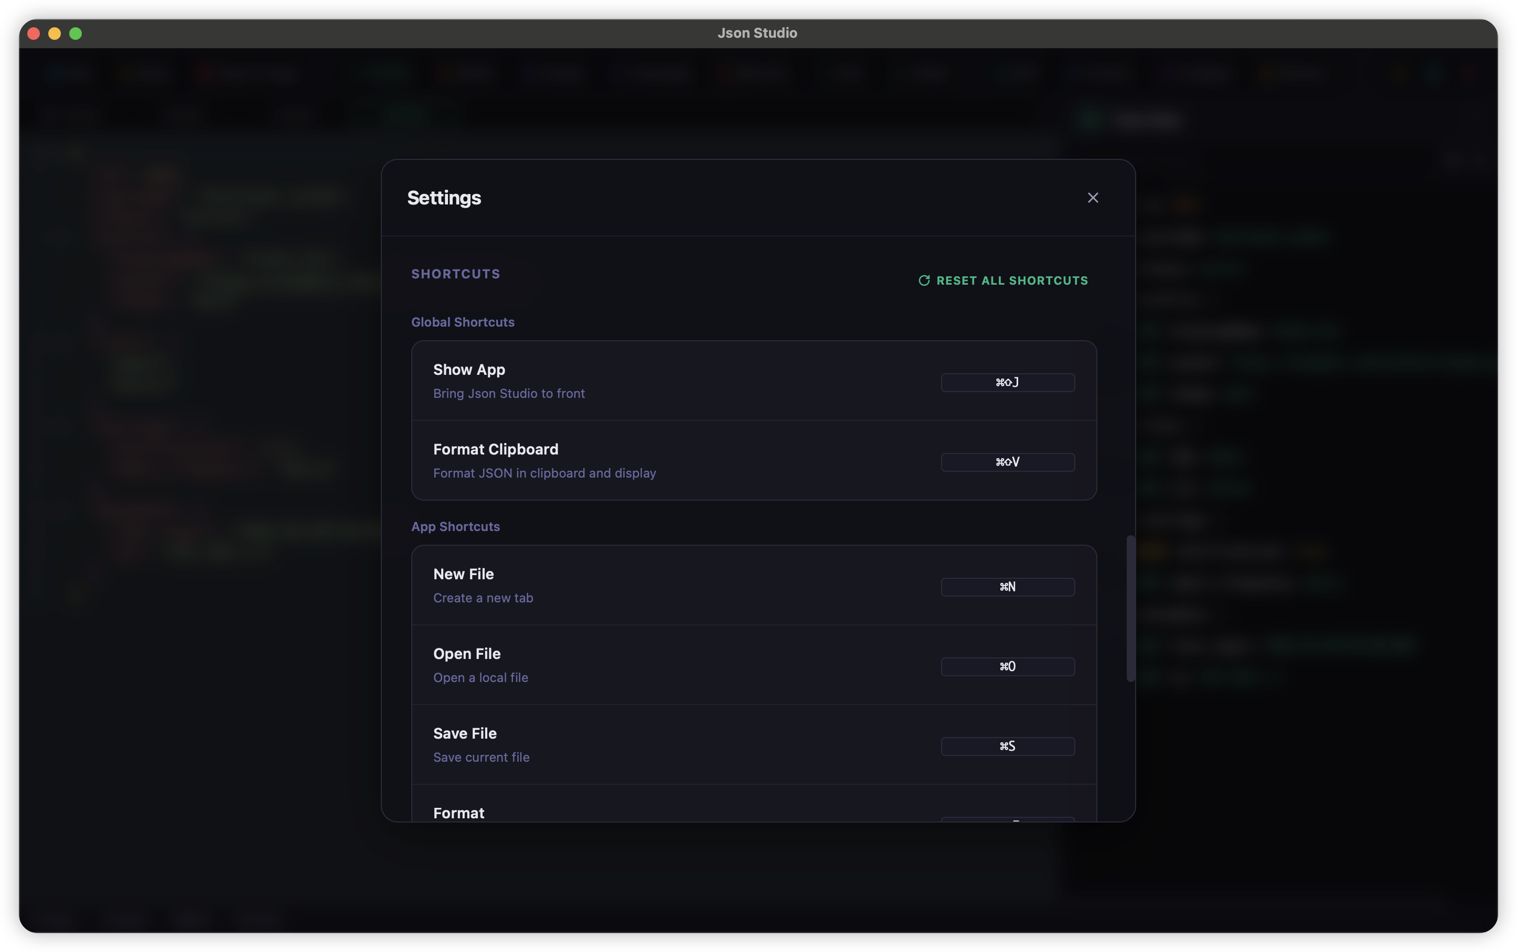Image resolution: width=1517 pixels, height=952 pixels.
Task: Click the green zoom traffic light button
Action: (76, 34)
